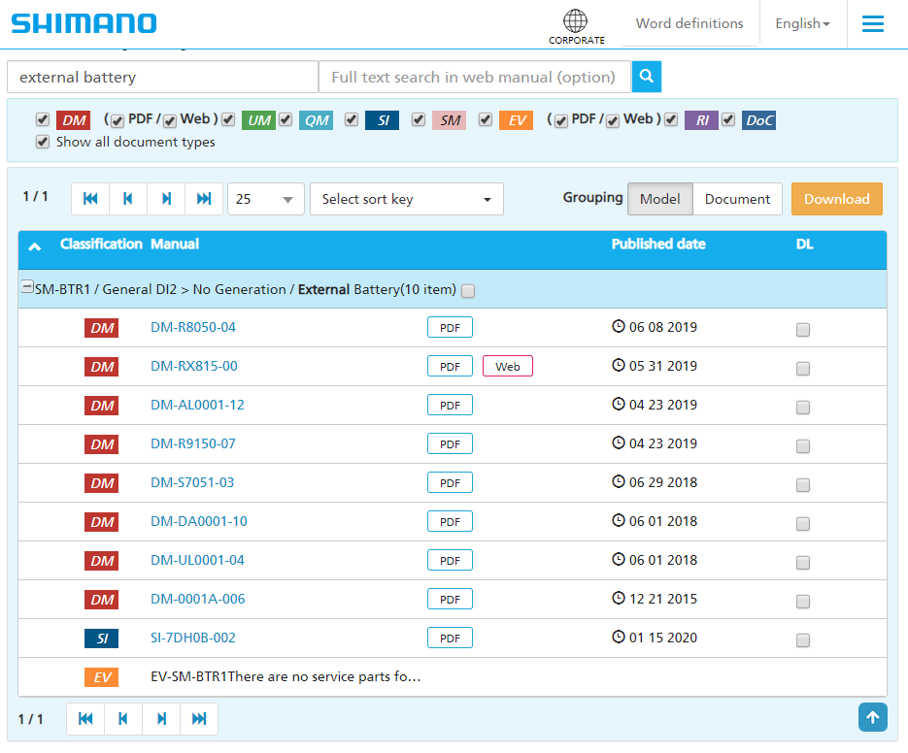Tick the SM-BTR1 group select checkbox
The width and height of the screenshot is (908, 753).
click(468, 290)
